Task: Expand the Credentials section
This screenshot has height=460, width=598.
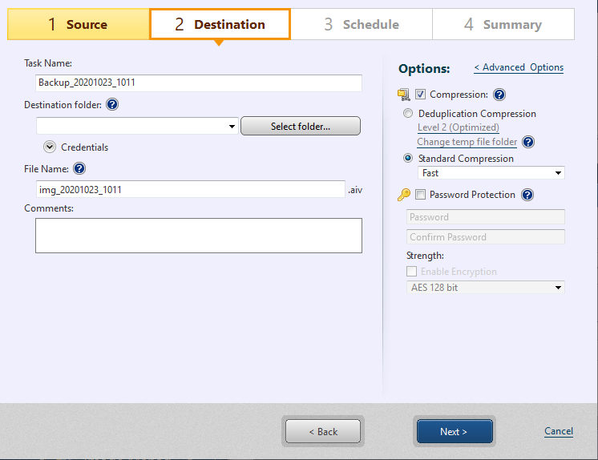Action: (x=50, y=147)
